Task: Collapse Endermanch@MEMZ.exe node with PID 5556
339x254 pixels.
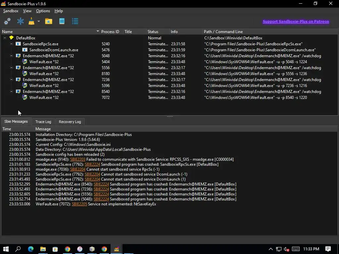Action: click(12, 67)
